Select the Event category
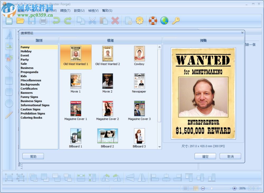The height and width of the screenshot is (193, 264). 25,56
